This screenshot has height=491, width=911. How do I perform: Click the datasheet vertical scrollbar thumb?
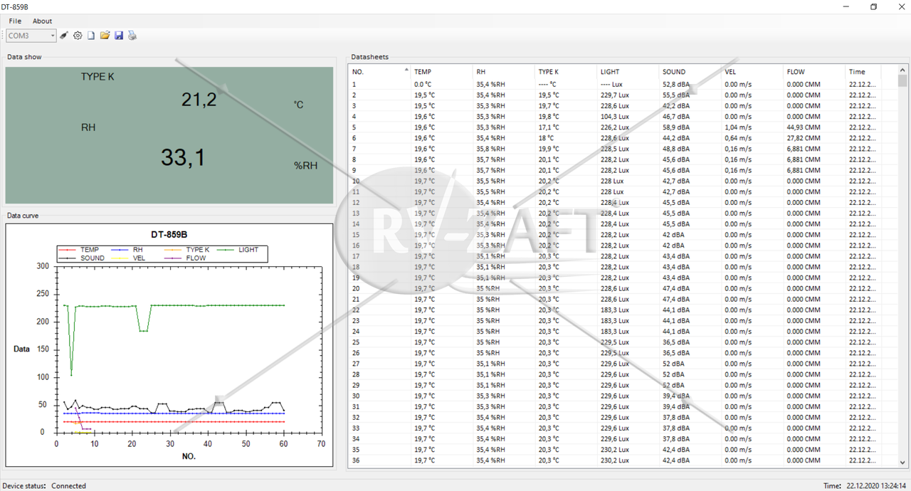pos(902,81)
